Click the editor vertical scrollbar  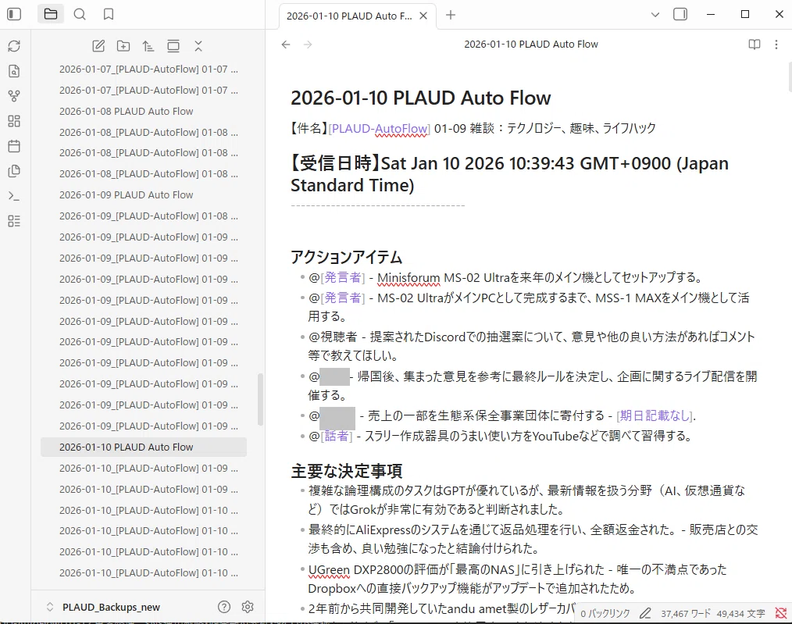pyautogui.click(x=790, y=77)
